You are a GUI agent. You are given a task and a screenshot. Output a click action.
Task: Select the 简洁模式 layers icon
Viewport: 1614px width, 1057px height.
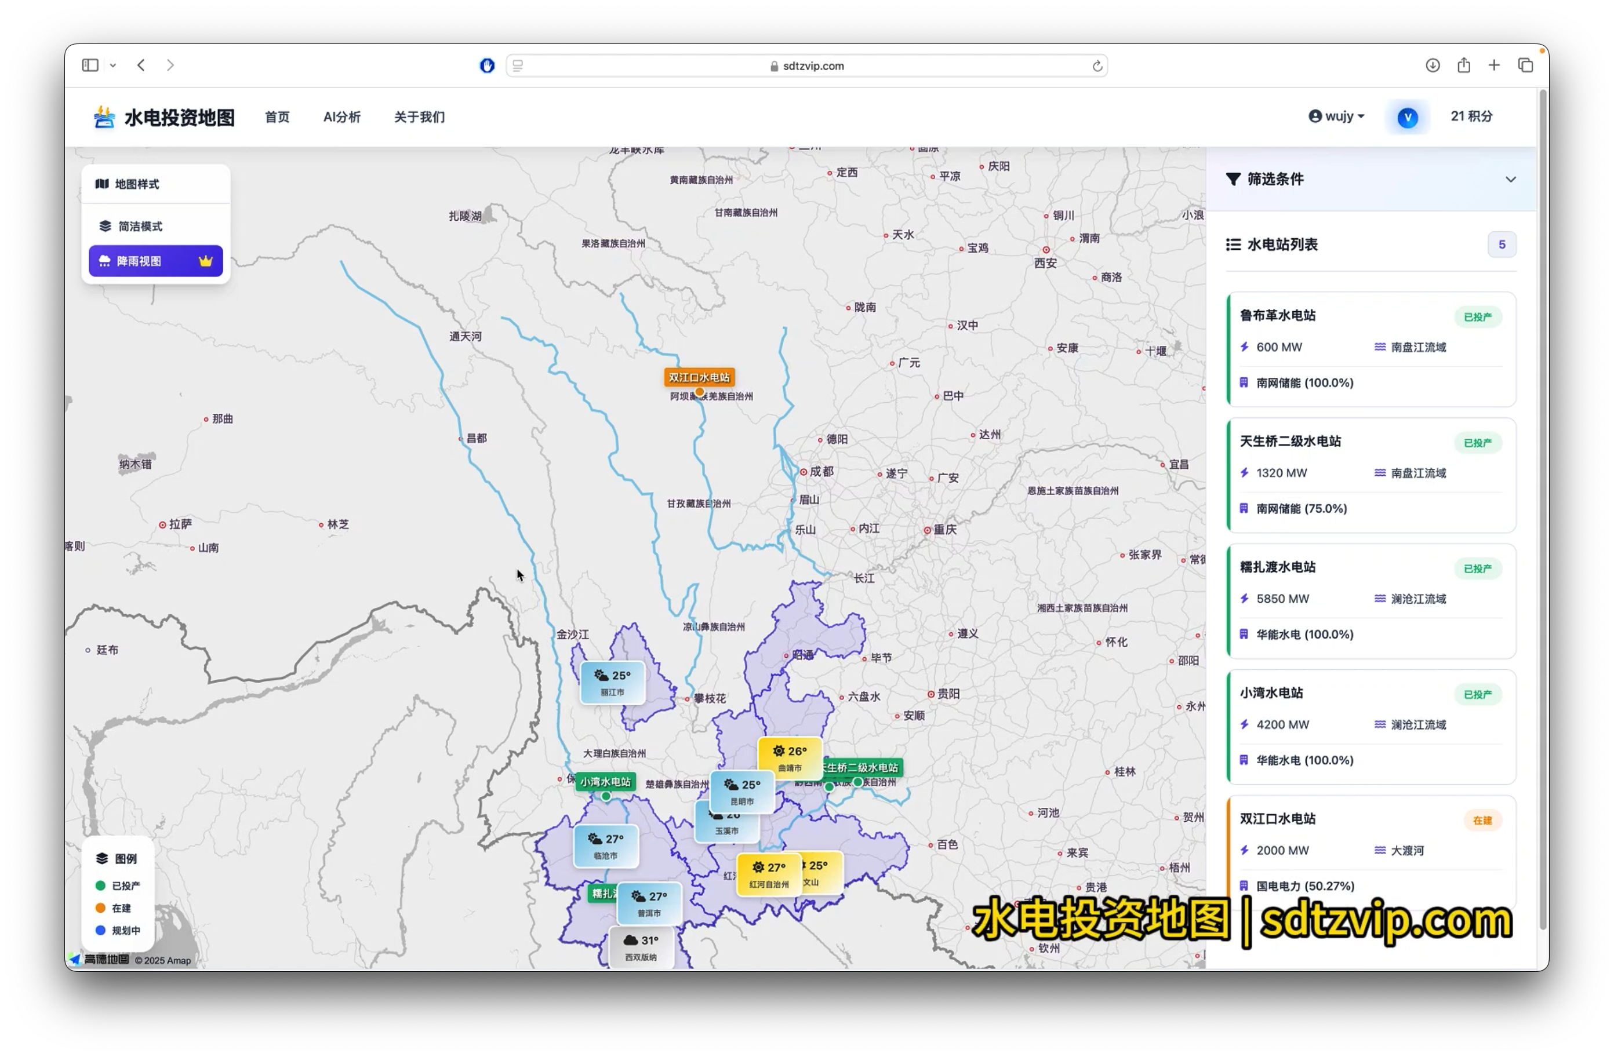pyautogui.click(x=106, y=225)
